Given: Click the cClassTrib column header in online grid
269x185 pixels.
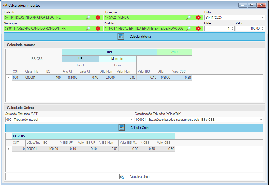Looking at the screenshot, I should pyautogui.click(x=34, y=143).
